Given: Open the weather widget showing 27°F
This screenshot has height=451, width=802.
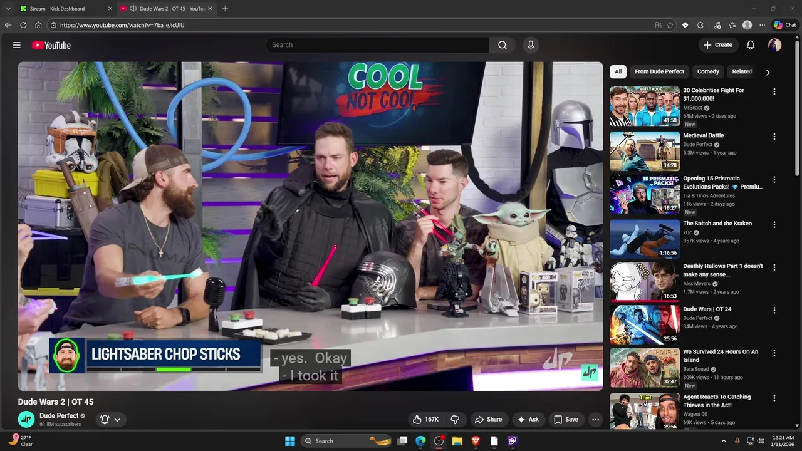Looking at the screenshot, I should click(20, 441).
